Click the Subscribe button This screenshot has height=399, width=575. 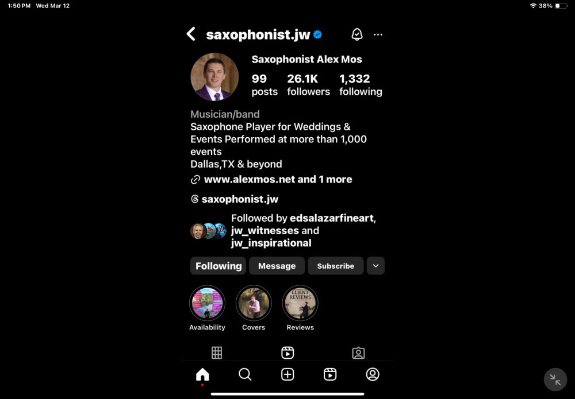pyautogui.click(x=336, y=266)
